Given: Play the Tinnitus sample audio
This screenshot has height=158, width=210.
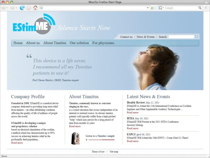Looking at the screenshot, I should [87, 140].
